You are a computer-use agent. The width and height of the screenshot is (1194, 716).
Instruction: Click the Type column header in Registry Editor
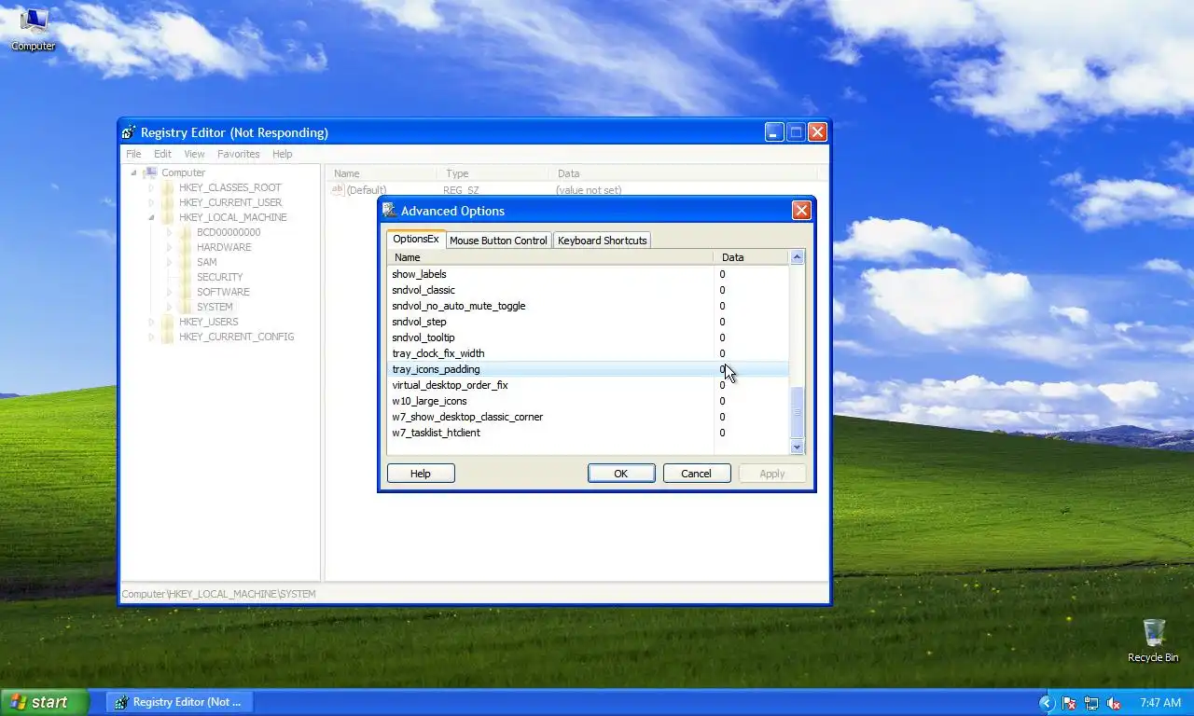pyautogui.click(x=493, y=173)
